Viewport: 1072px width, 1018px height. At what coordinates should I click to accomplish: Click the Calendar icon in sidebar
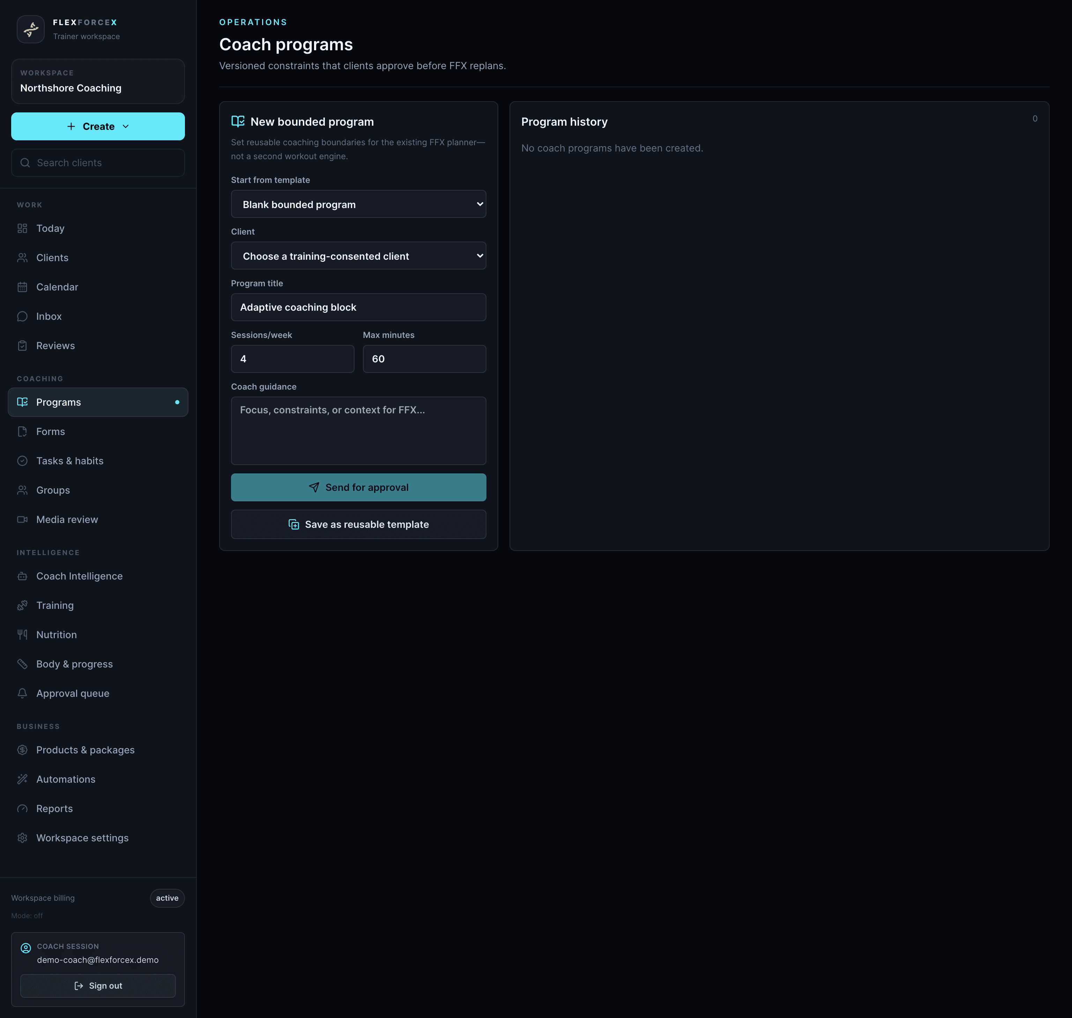(x=22, y=287)
